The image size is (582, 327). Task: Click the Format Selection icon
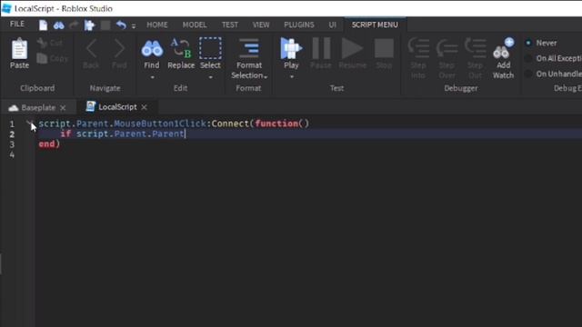[x=248, y=48]
